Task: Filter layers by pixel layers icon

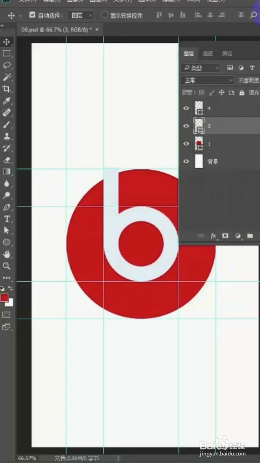Action: pos(230,68)
